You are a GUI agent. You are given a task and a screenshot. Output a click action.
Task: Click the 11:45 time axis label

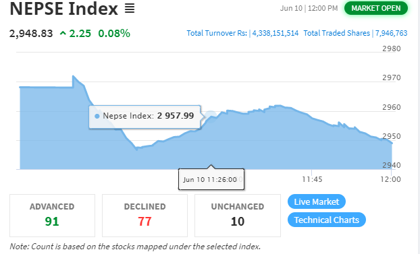click(312, 179)
